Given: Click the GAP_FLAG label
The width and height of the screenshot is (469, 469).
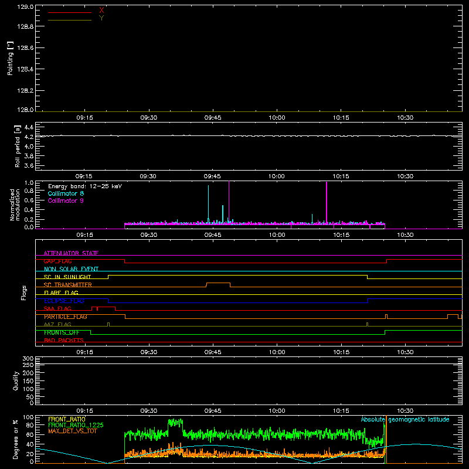Looking at the screenshot, I should (57, 261).
